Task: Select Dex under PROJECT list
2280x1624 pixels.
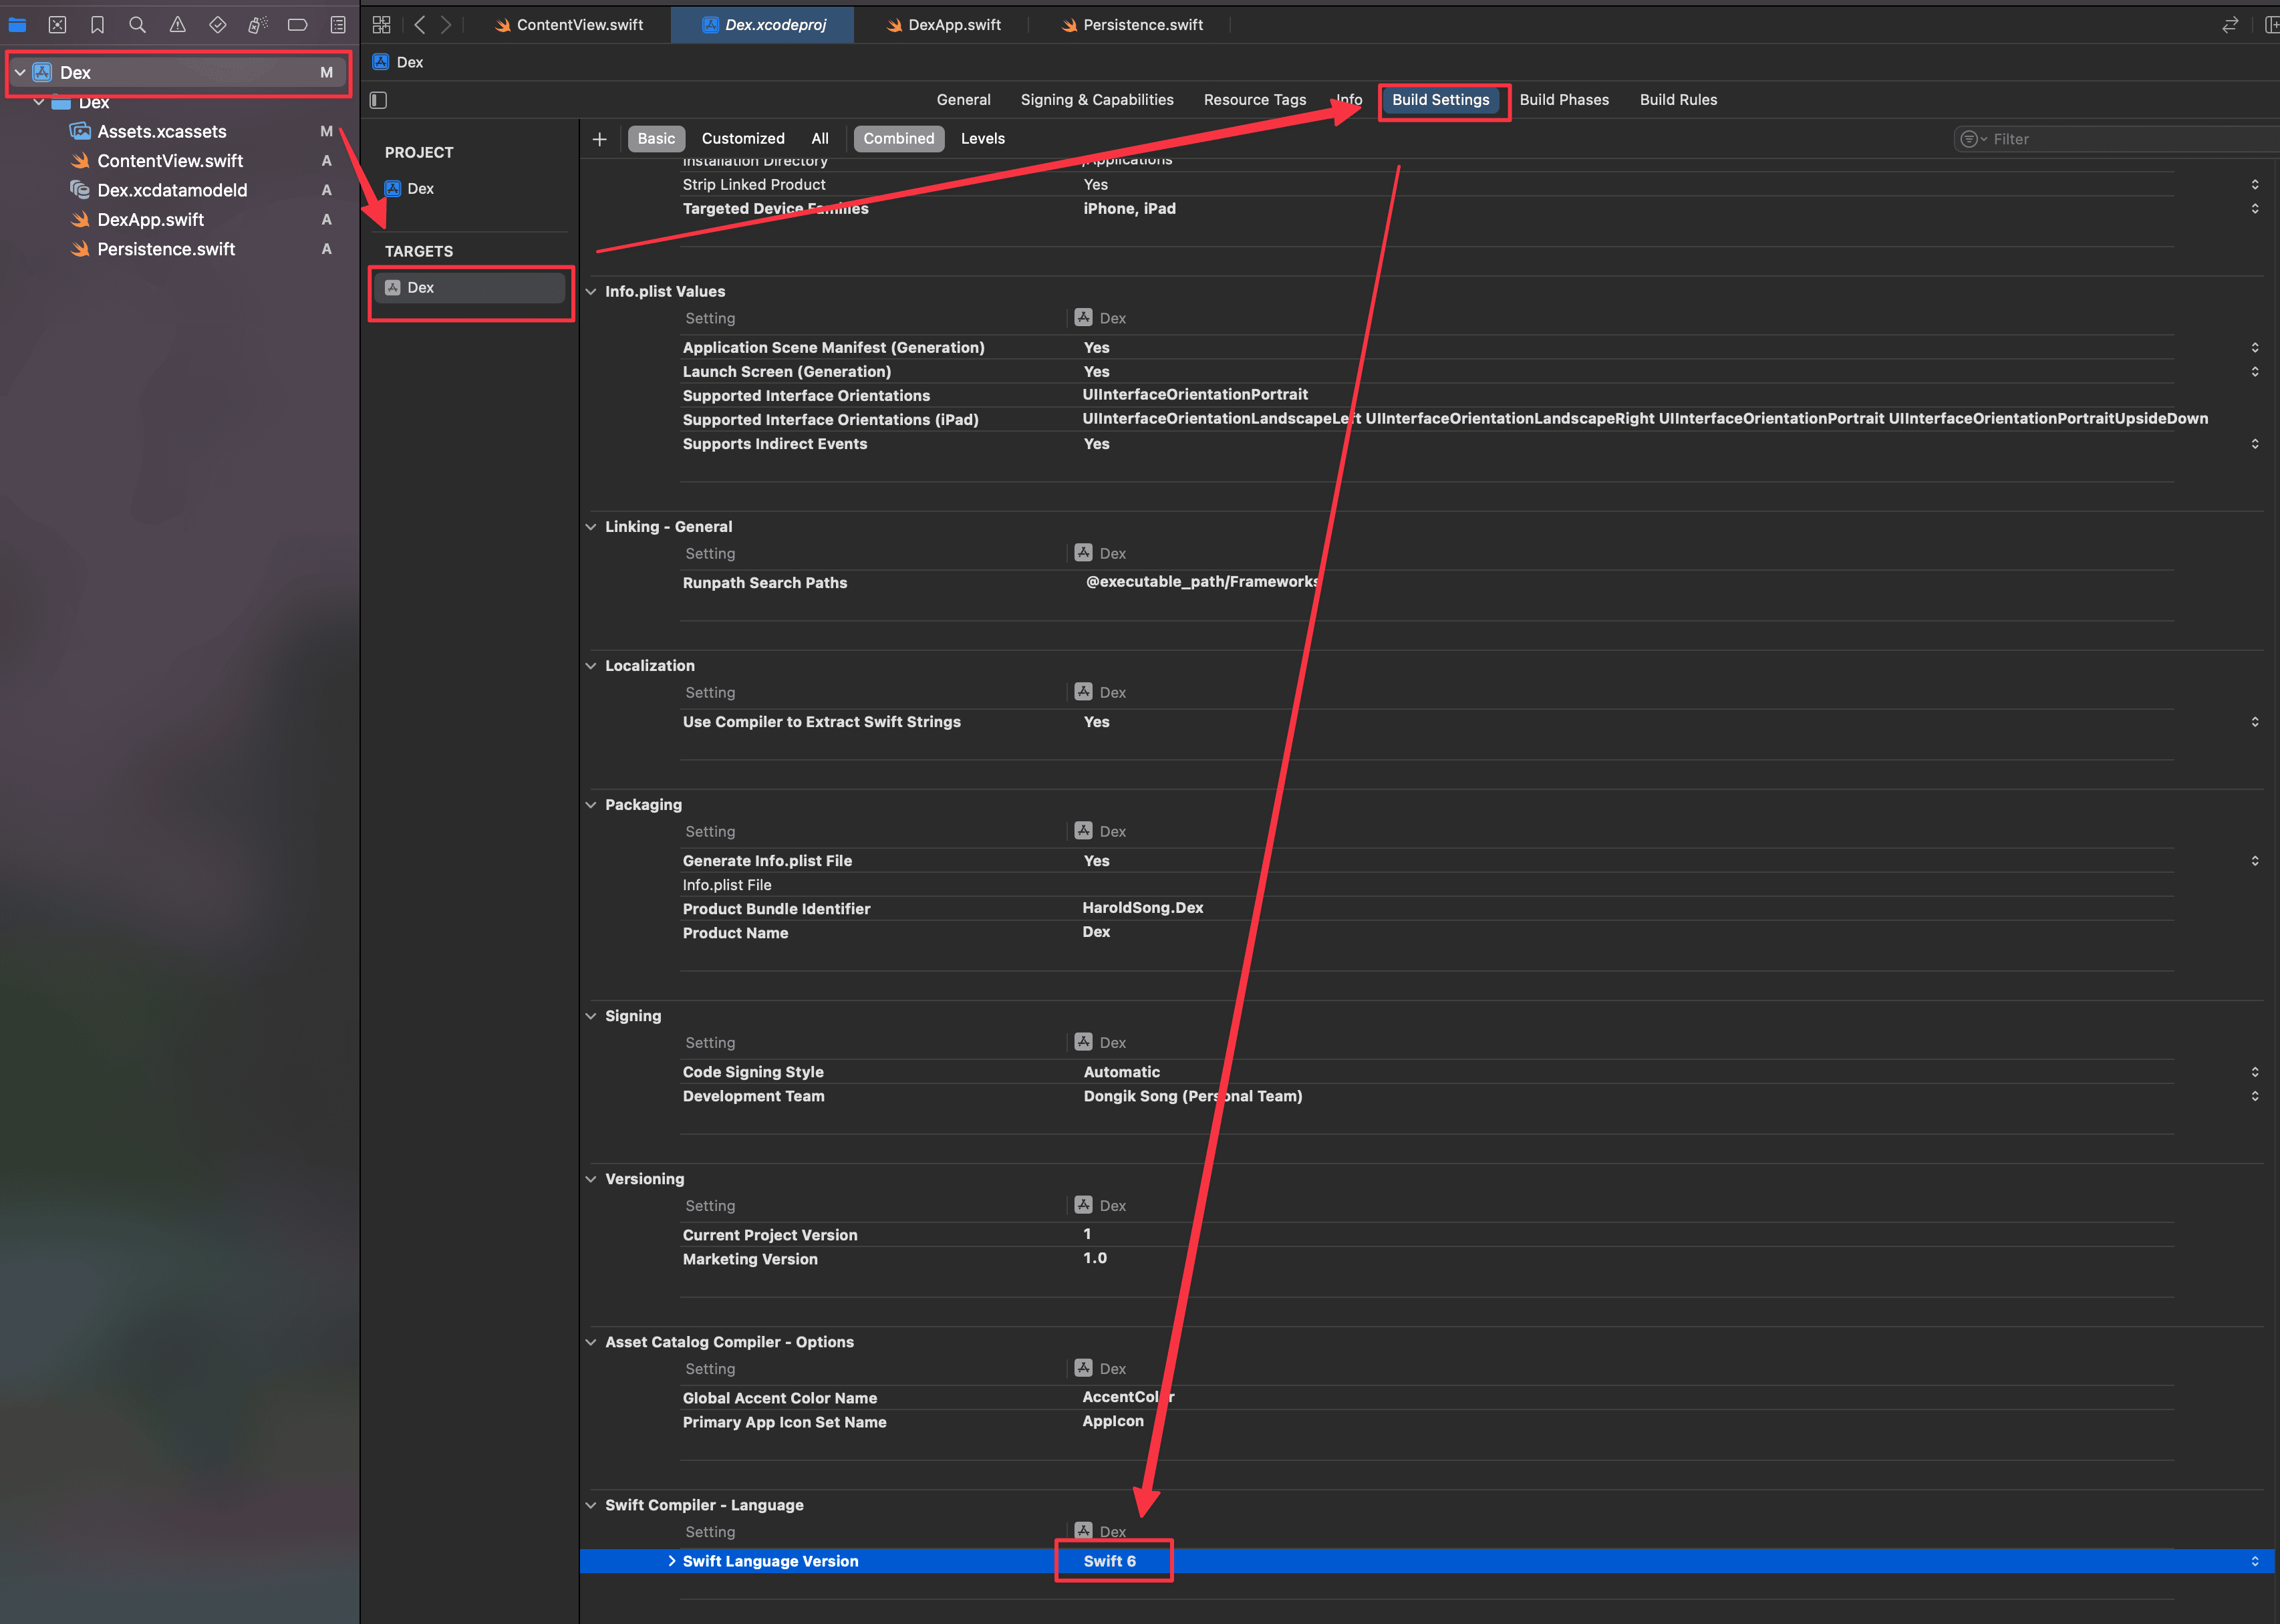Action: point(420,188)
